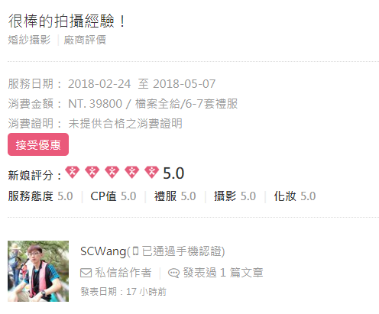379x314 pixels.
Task: Click the post title 很棒的拍攝經驗
Action: point(61,21)
